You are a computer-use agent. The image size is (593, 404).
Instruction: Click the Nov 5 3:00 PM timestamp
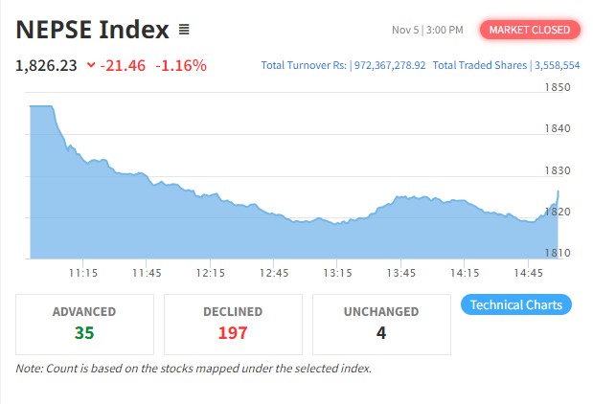point(427,30)
